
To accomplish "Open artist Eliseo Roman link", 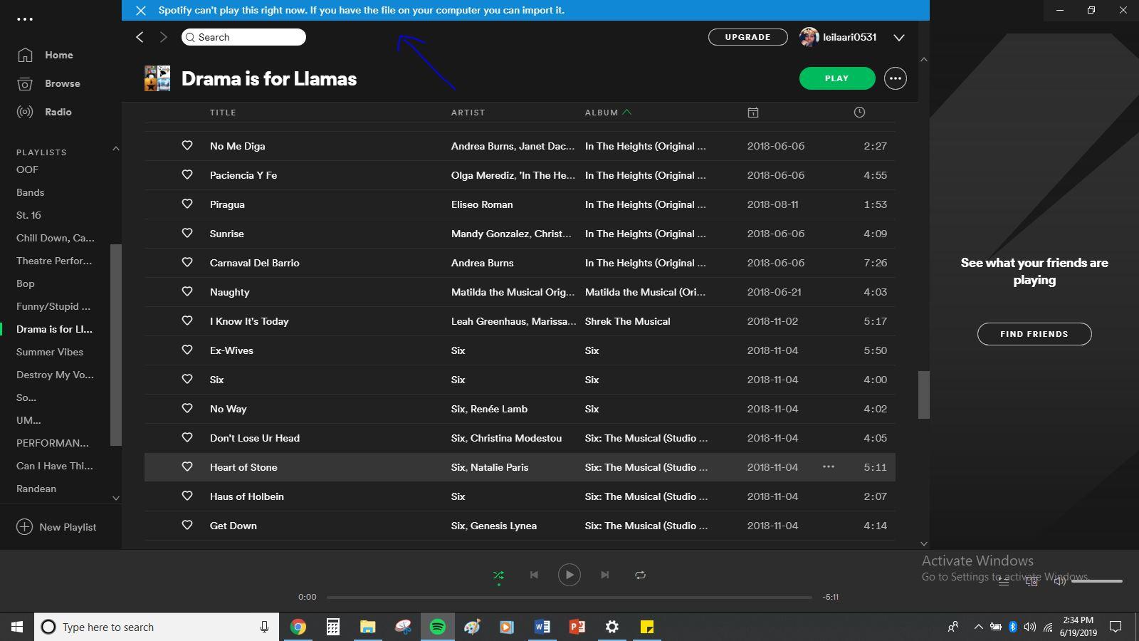I will [482, 204].
